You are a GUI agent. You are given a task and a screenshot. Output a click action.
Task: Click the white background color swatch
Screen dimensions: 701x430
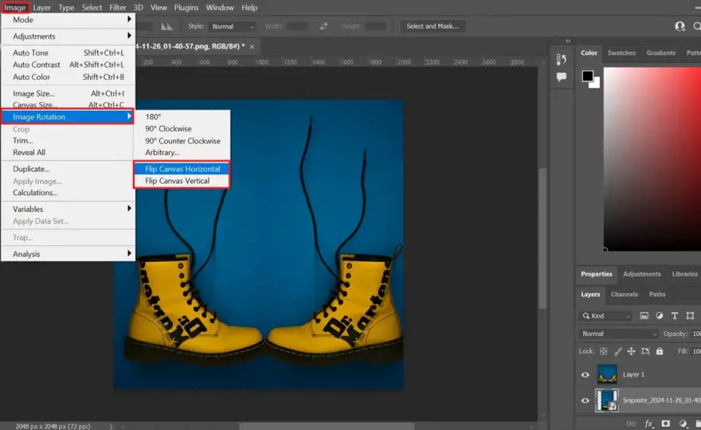[x=597, y=84]
